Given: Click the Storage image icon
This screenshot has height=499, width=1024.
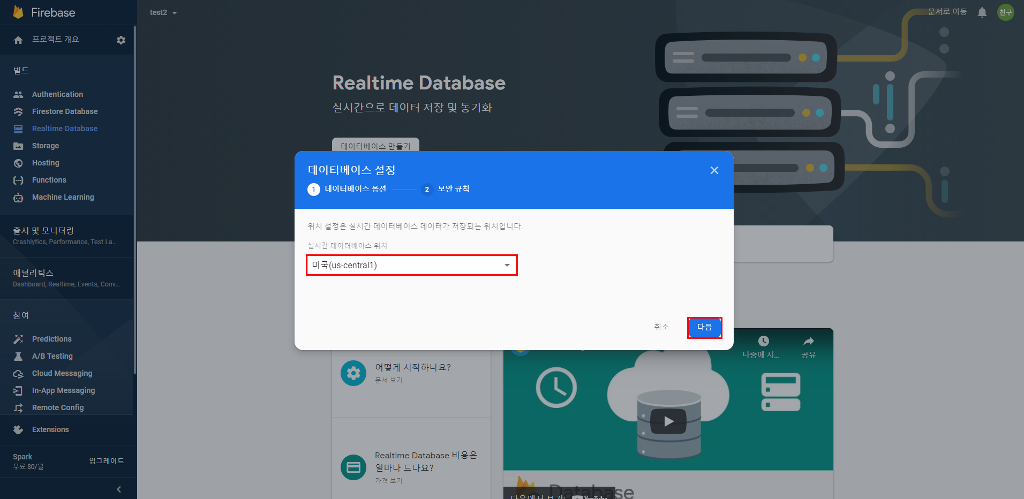Looking at the screenshot, I should click(x=18, y=146).
